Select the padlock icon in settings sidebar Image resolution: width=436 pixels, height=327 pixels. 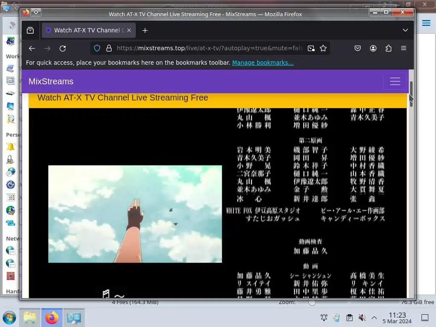11,160
